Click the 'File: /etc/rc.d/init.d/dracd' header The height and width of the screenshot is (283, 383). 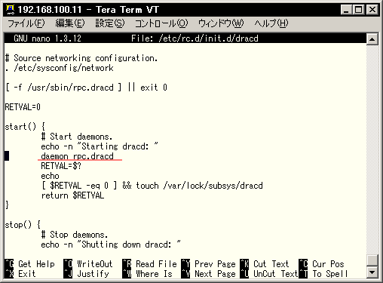(195, 38)
